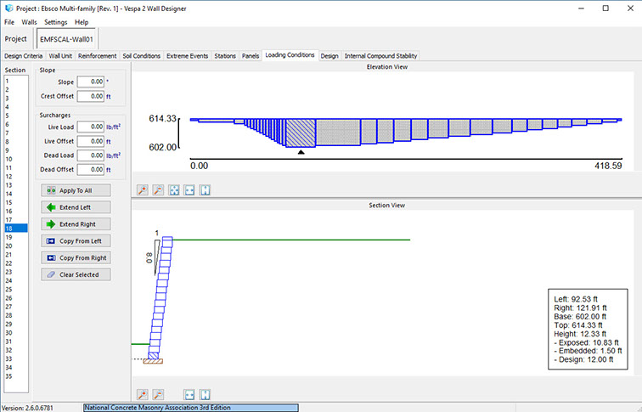Fit Section View to width
642x412 pixels.
tap(189, 395)
